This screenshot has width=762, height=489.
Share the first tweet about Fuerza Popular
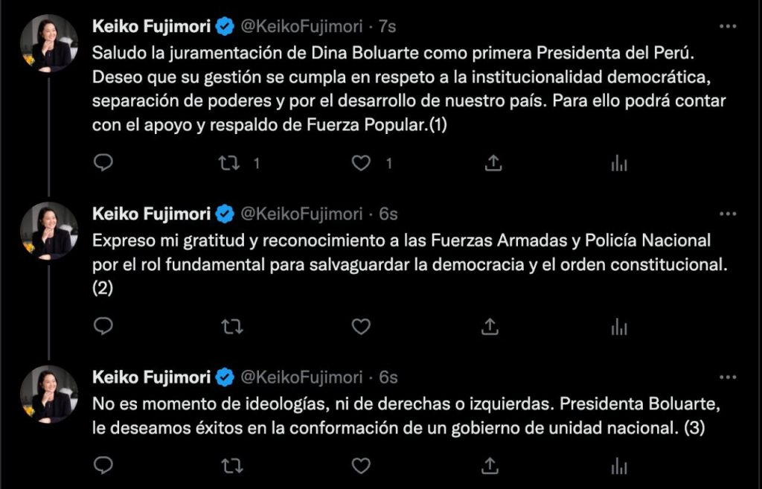click(x=490, y=163)
